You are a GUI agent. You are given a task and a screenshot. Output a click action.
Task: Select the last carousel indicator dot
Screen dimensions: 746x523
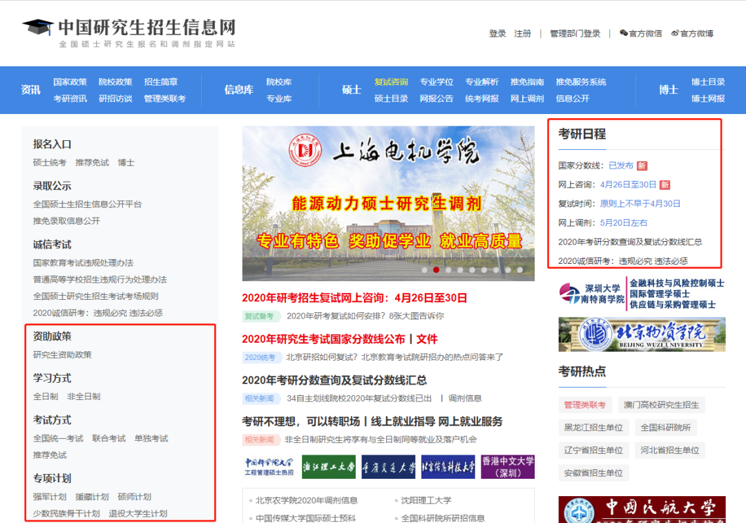click(x=520, y=270)
